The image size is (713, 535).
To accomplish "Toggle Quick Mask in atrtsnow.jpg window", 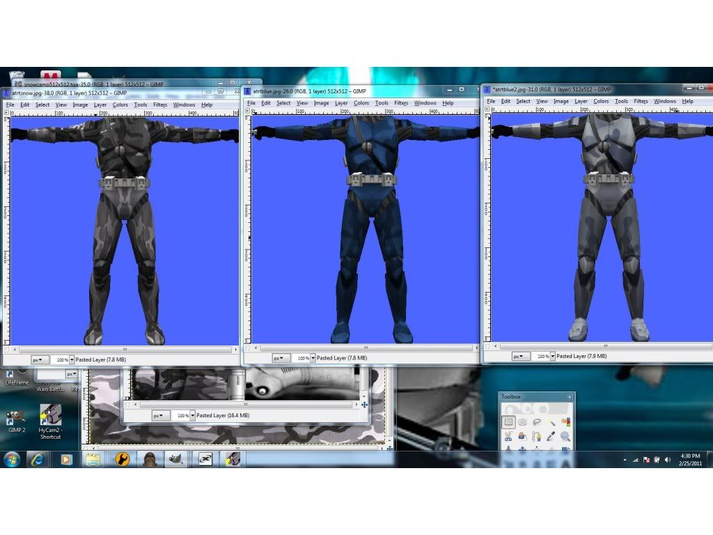I will click(6, 350).
